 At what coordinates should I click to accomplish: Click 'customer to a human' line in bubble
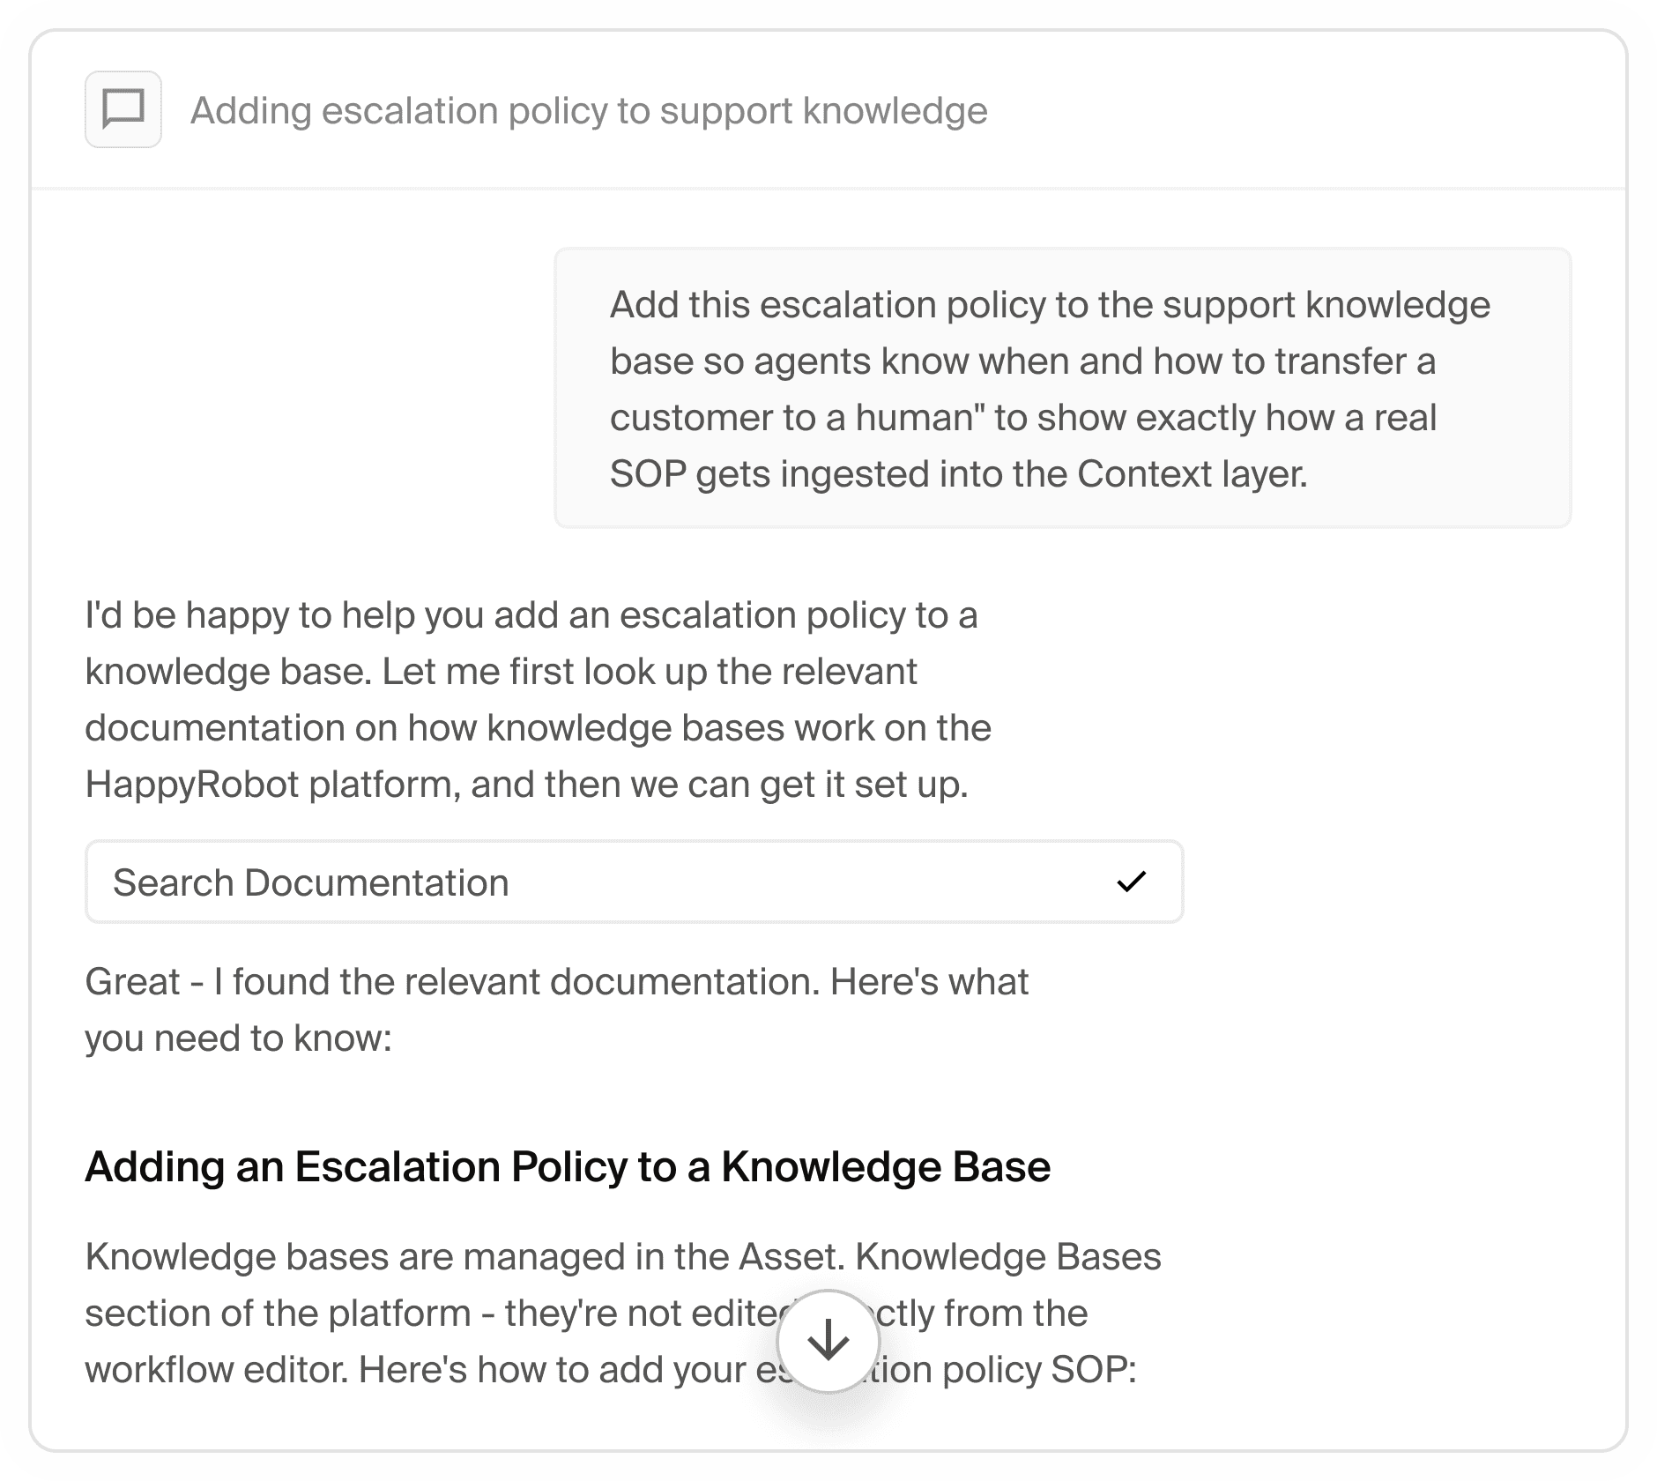point(1023,417)
